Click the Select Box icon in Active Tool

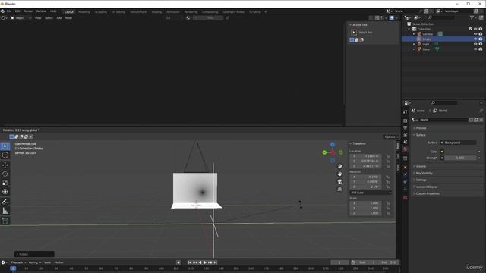354,32
